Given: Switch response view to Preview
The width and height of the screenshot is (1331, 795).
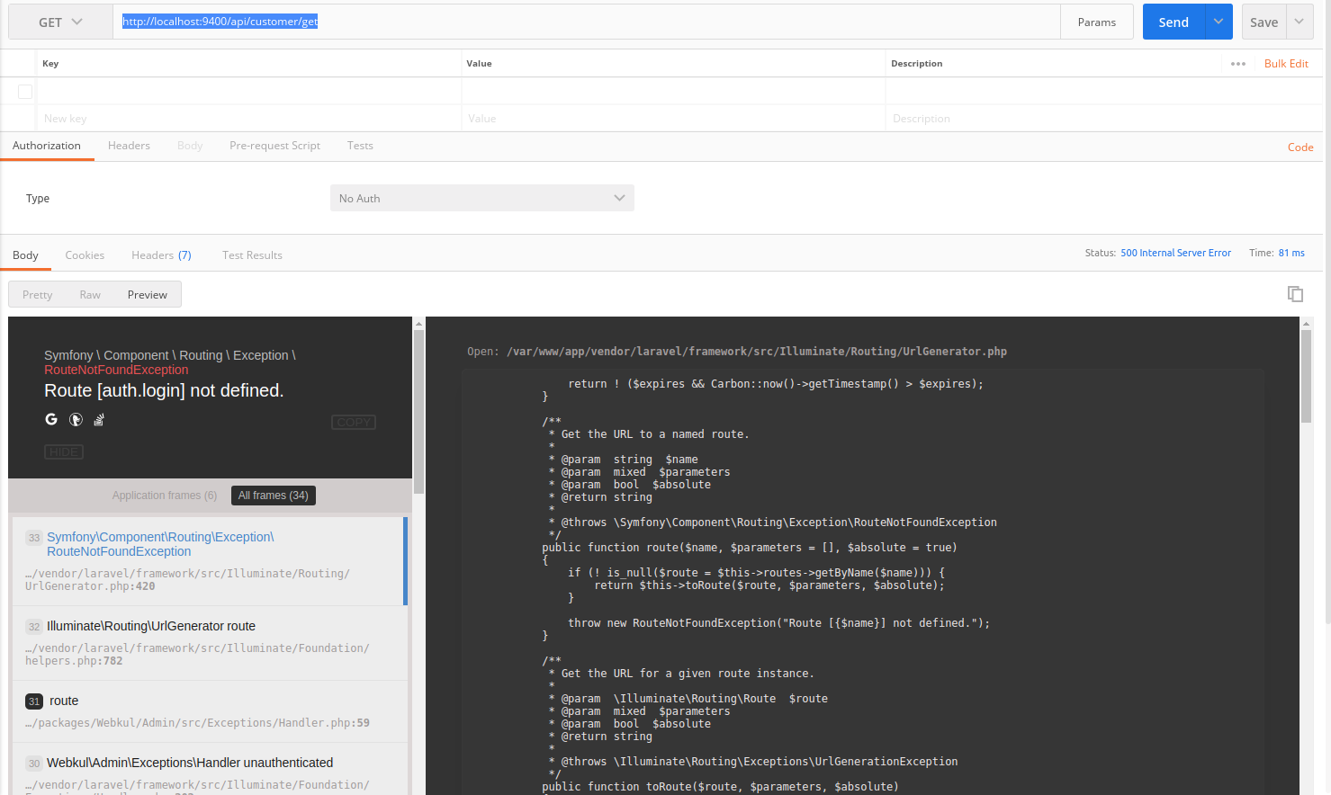Looking at the screenshot, I should [x=148, y=295].
